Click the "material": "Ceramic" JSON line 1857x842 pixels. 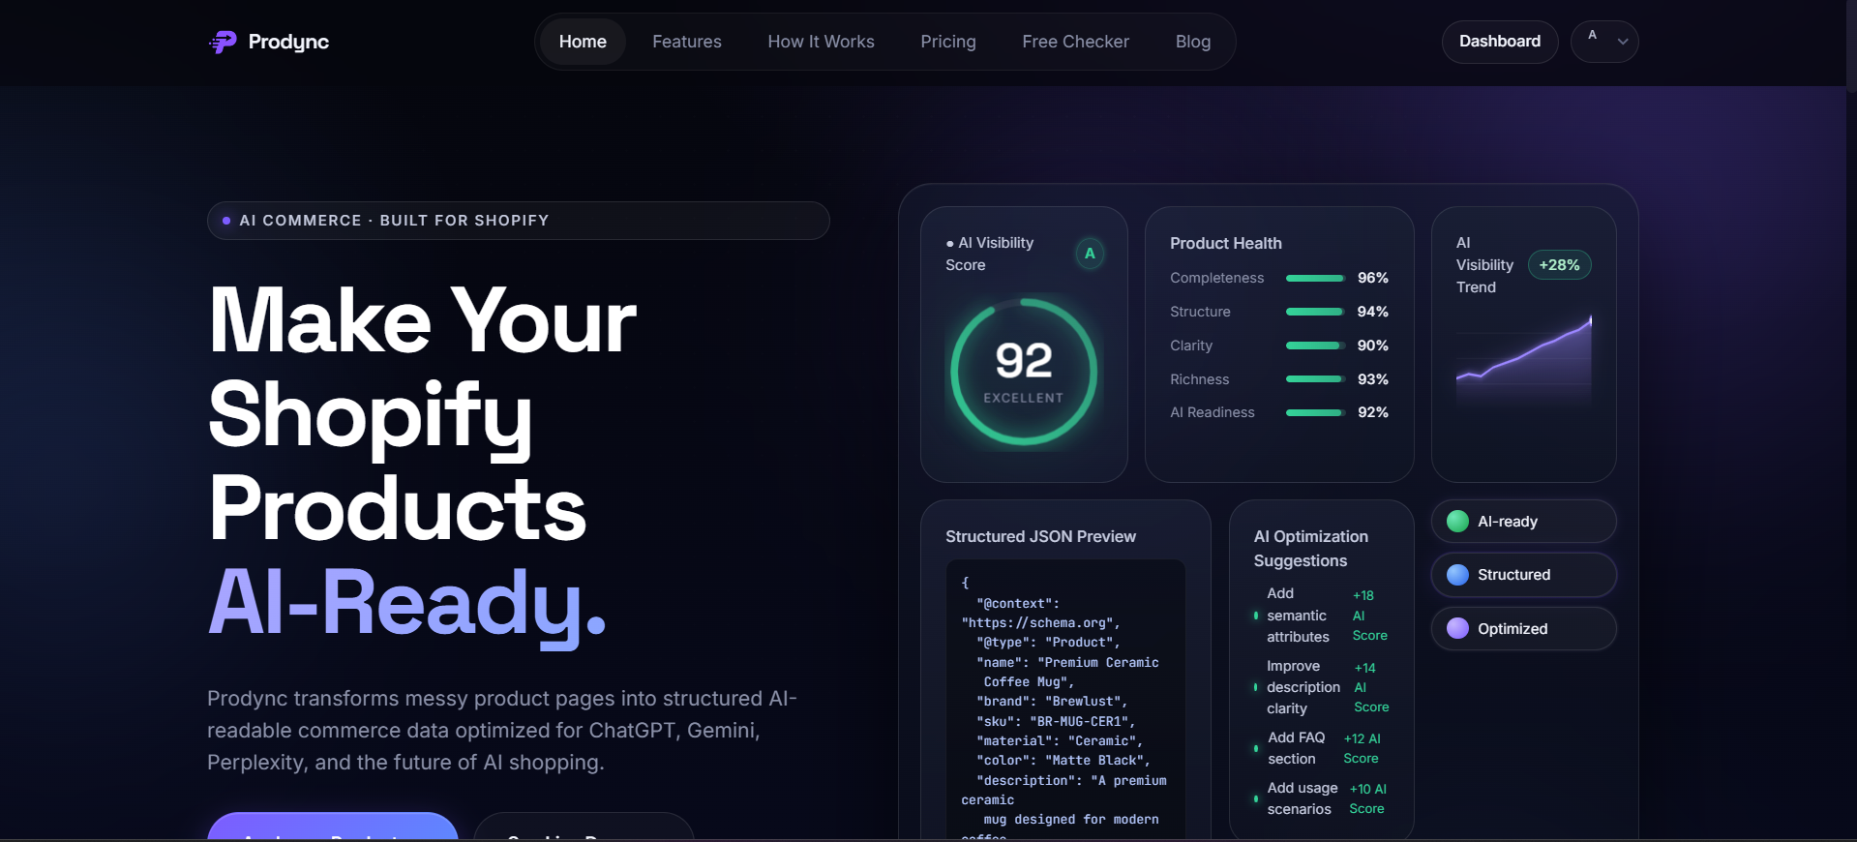click(x=1060, y=741)
